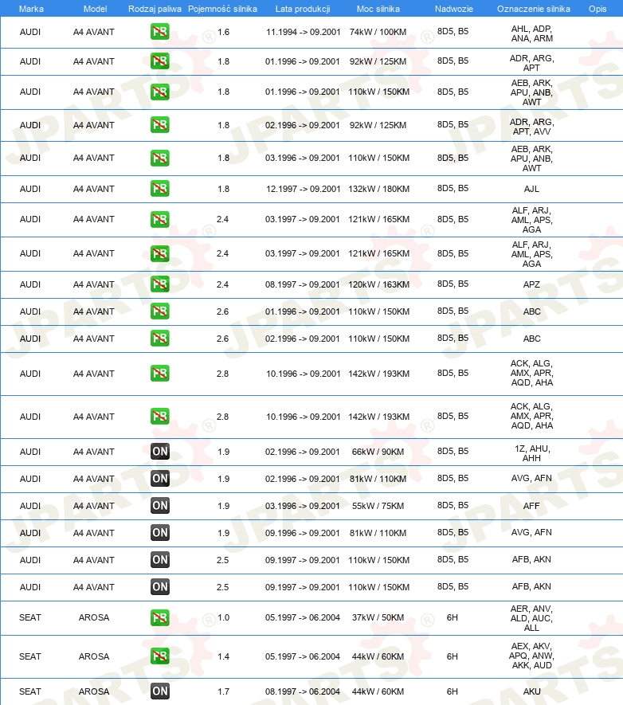Viewport: 623px width, 705px height.
Task: Click the Lata produkcji column header
Action: (303, 9)
